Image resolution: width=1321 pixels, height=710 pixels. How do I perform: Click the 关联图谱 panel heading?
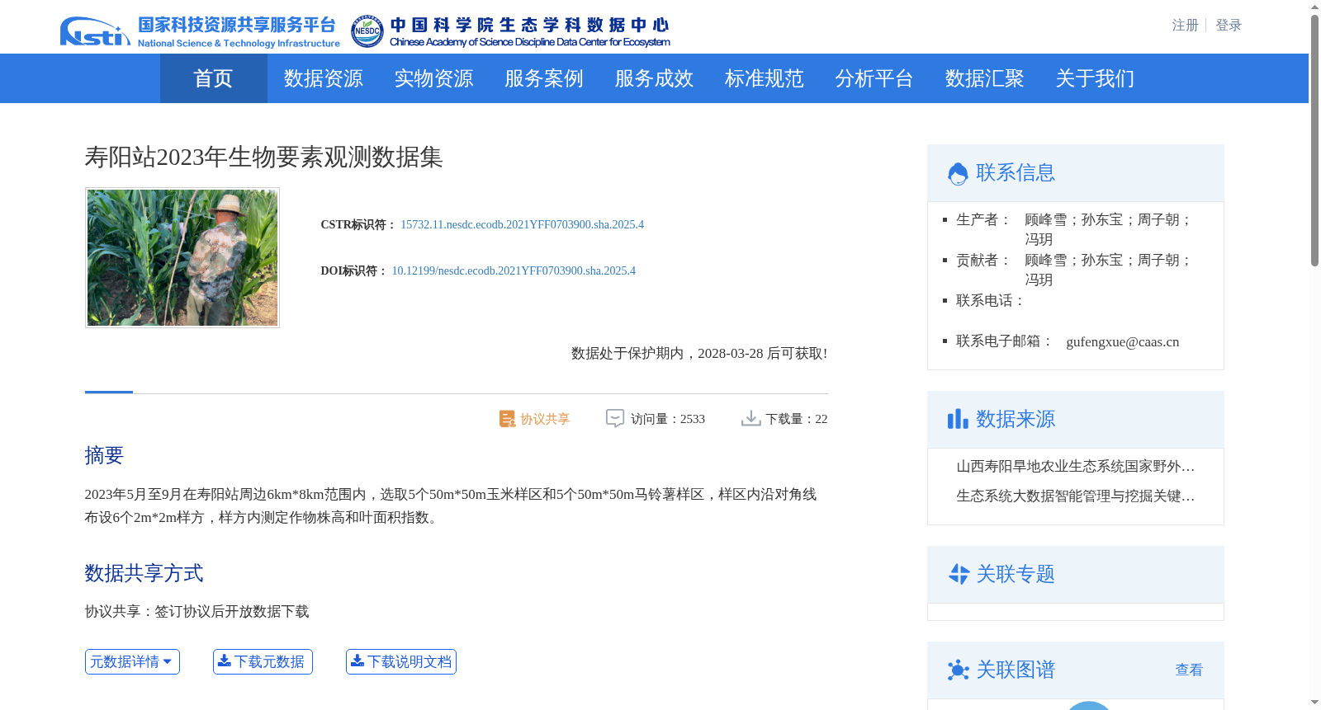pos(1016,670)
